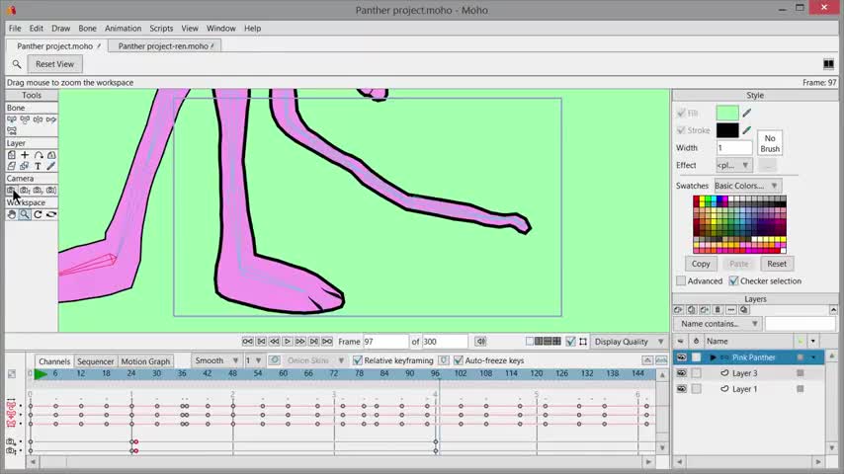
Task: Select the Pan/Tilt Camera tool
Action: [x=51, y=190]
